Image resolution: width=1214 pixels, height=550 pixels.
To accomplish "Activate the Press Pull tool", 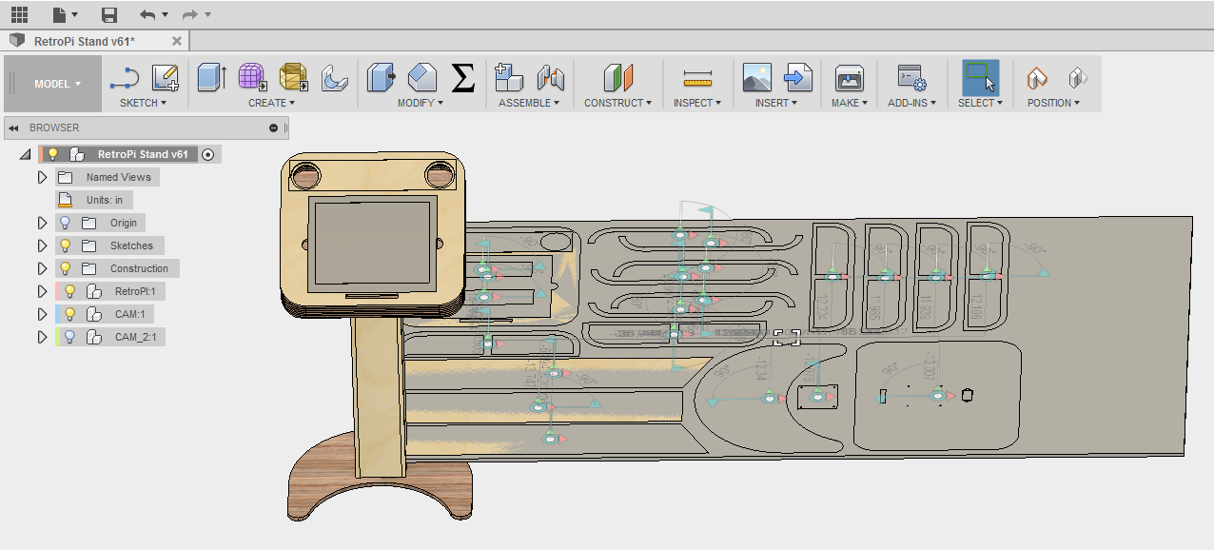I will 381,76.
